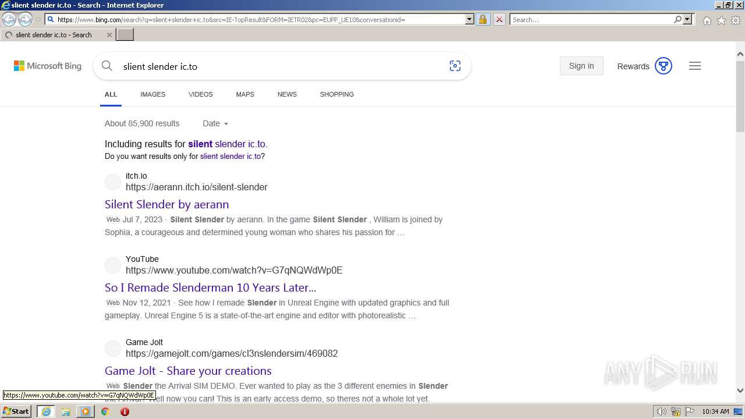Launch Chrome from the taskbar
The width and height of the screenshot is (745, 419).
[105, 411]
